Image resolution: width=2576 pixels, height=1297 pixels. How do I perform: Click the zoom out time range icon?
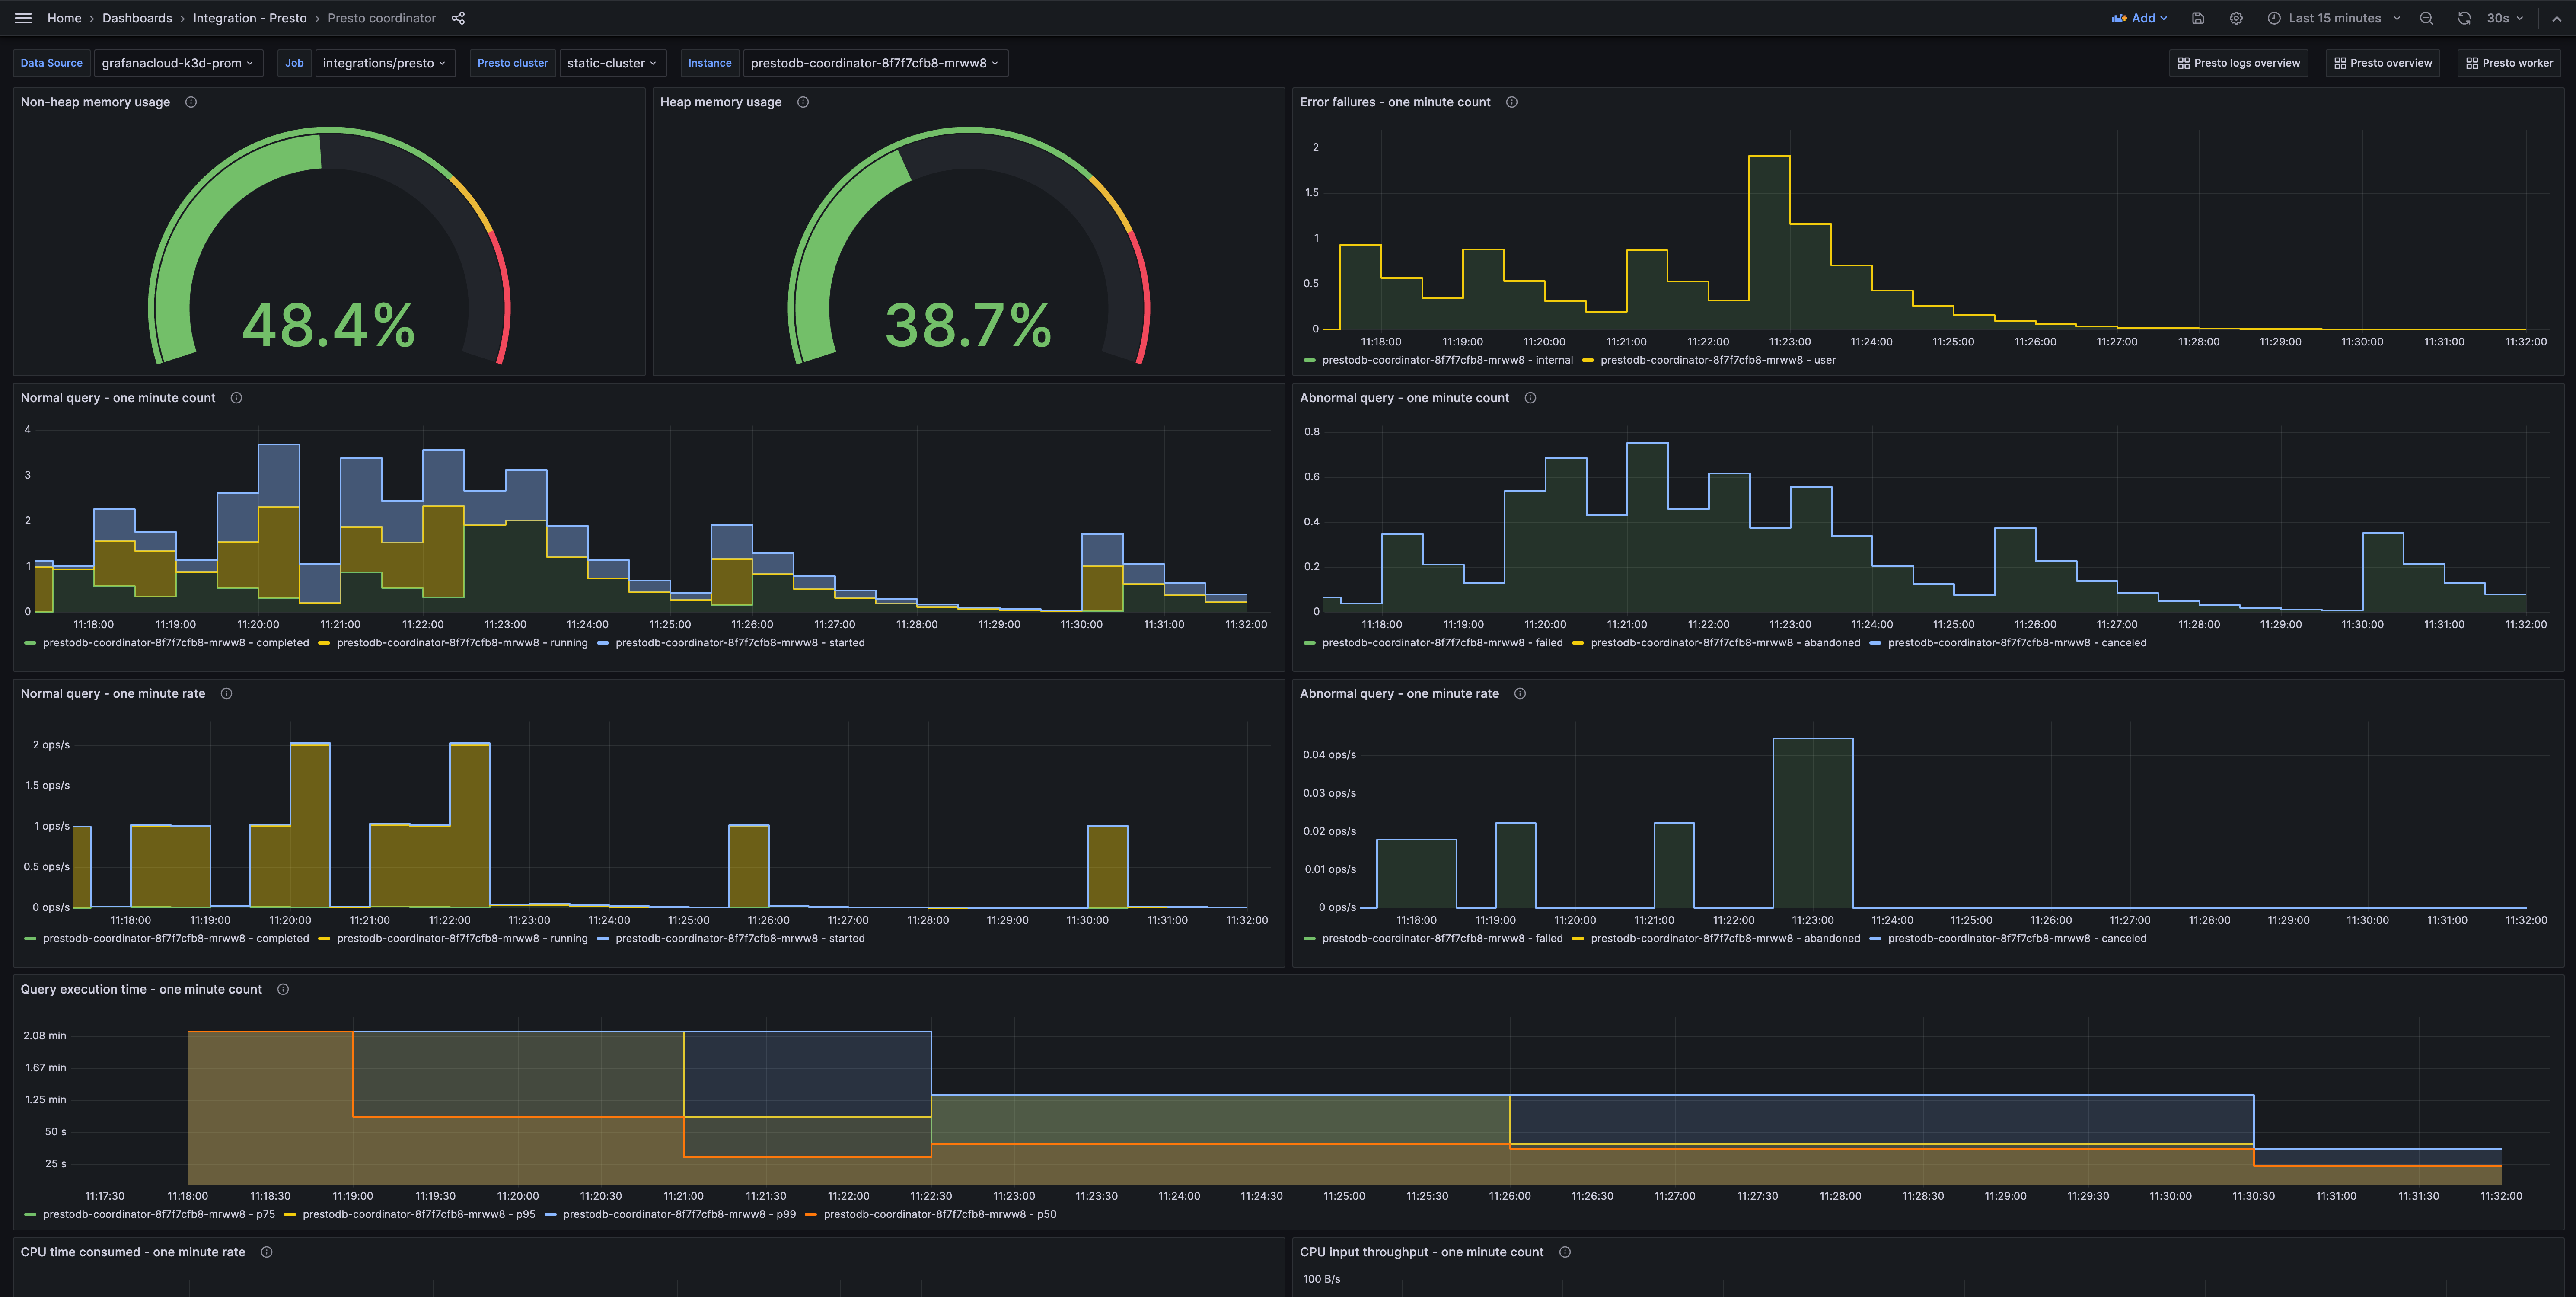(2426, 18)
